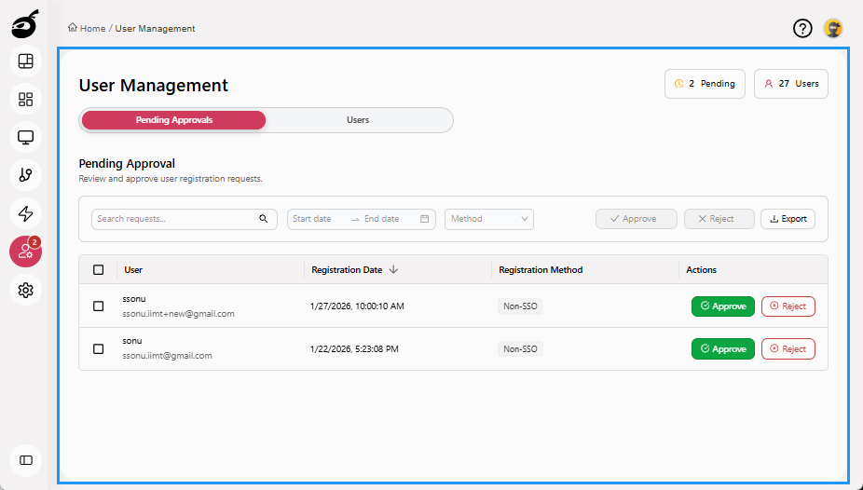
Task: Reject the sonu registration request
Action: pyautogui.click(x=788, y=349)
